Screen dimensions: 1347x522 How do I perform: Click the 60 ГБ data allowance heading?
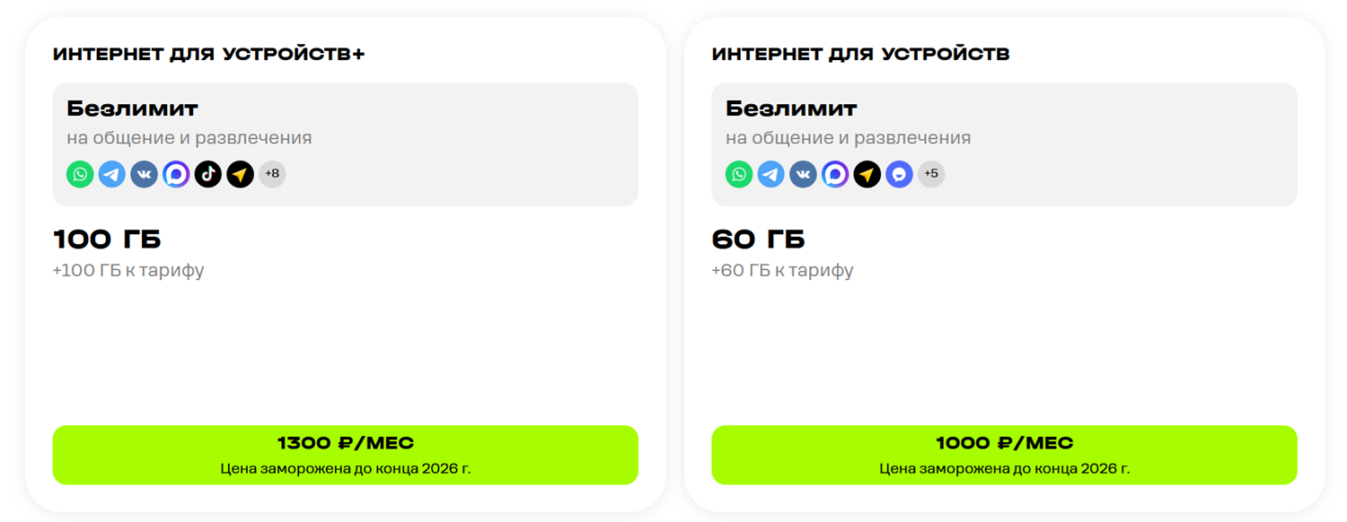pos(758,239)
